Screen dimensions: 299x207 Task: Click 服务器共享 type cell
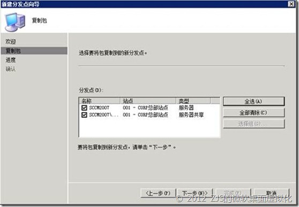[191, 115]
